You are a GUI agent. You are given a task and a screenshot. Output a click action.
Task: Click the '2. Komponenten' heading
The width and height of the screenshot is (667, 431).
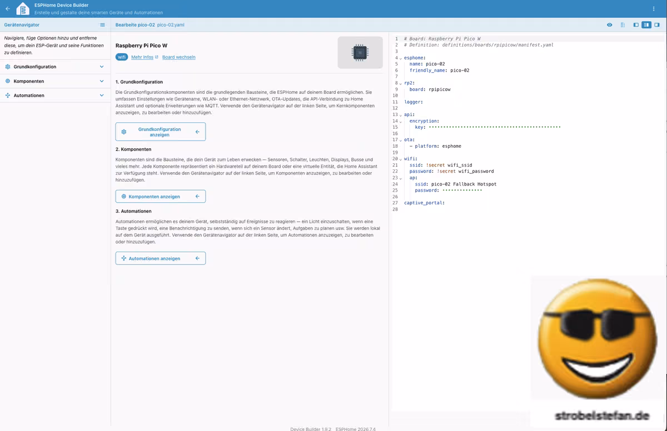point(133,149)
